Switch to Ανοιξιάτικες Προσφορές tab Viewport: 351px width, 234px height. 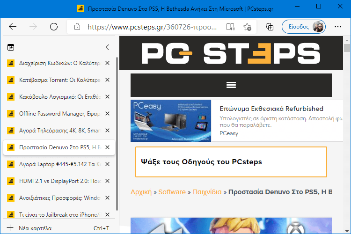click(x=60, y=197)
